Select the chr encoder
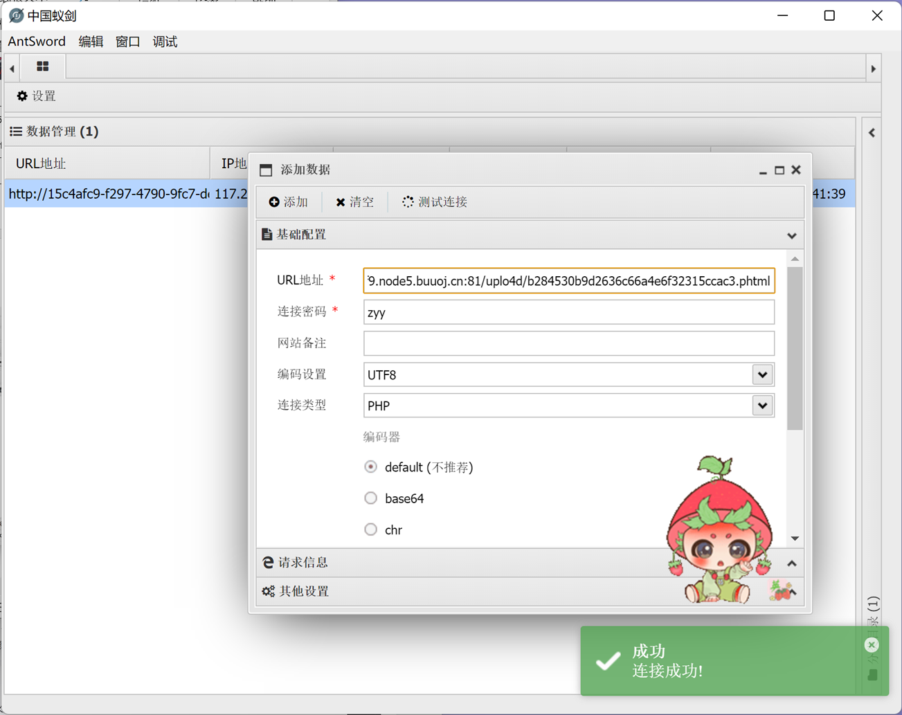 coord(370,529)
